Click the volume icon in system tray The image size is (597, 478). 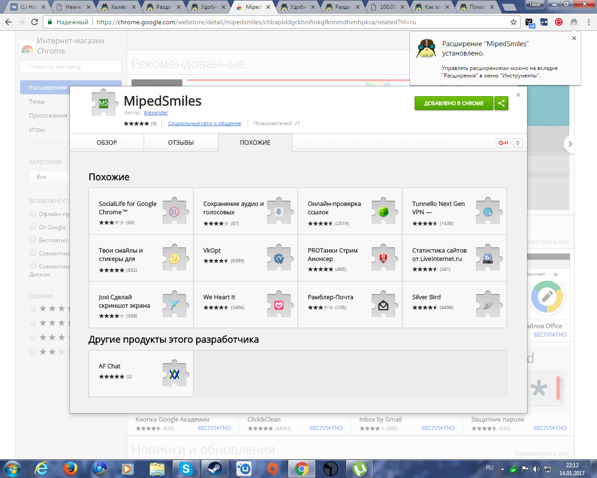[536, 469]
